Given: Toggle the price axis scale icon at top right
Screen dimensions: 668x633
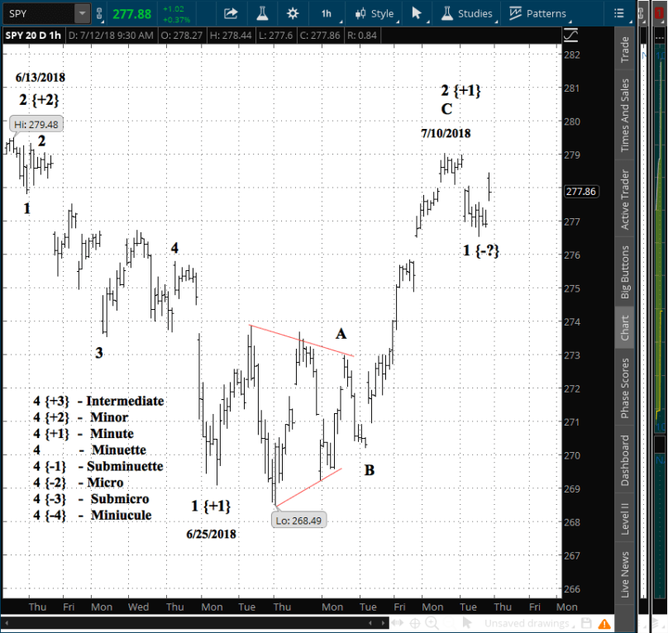Looking at the screenshot, I should [570, 34].
